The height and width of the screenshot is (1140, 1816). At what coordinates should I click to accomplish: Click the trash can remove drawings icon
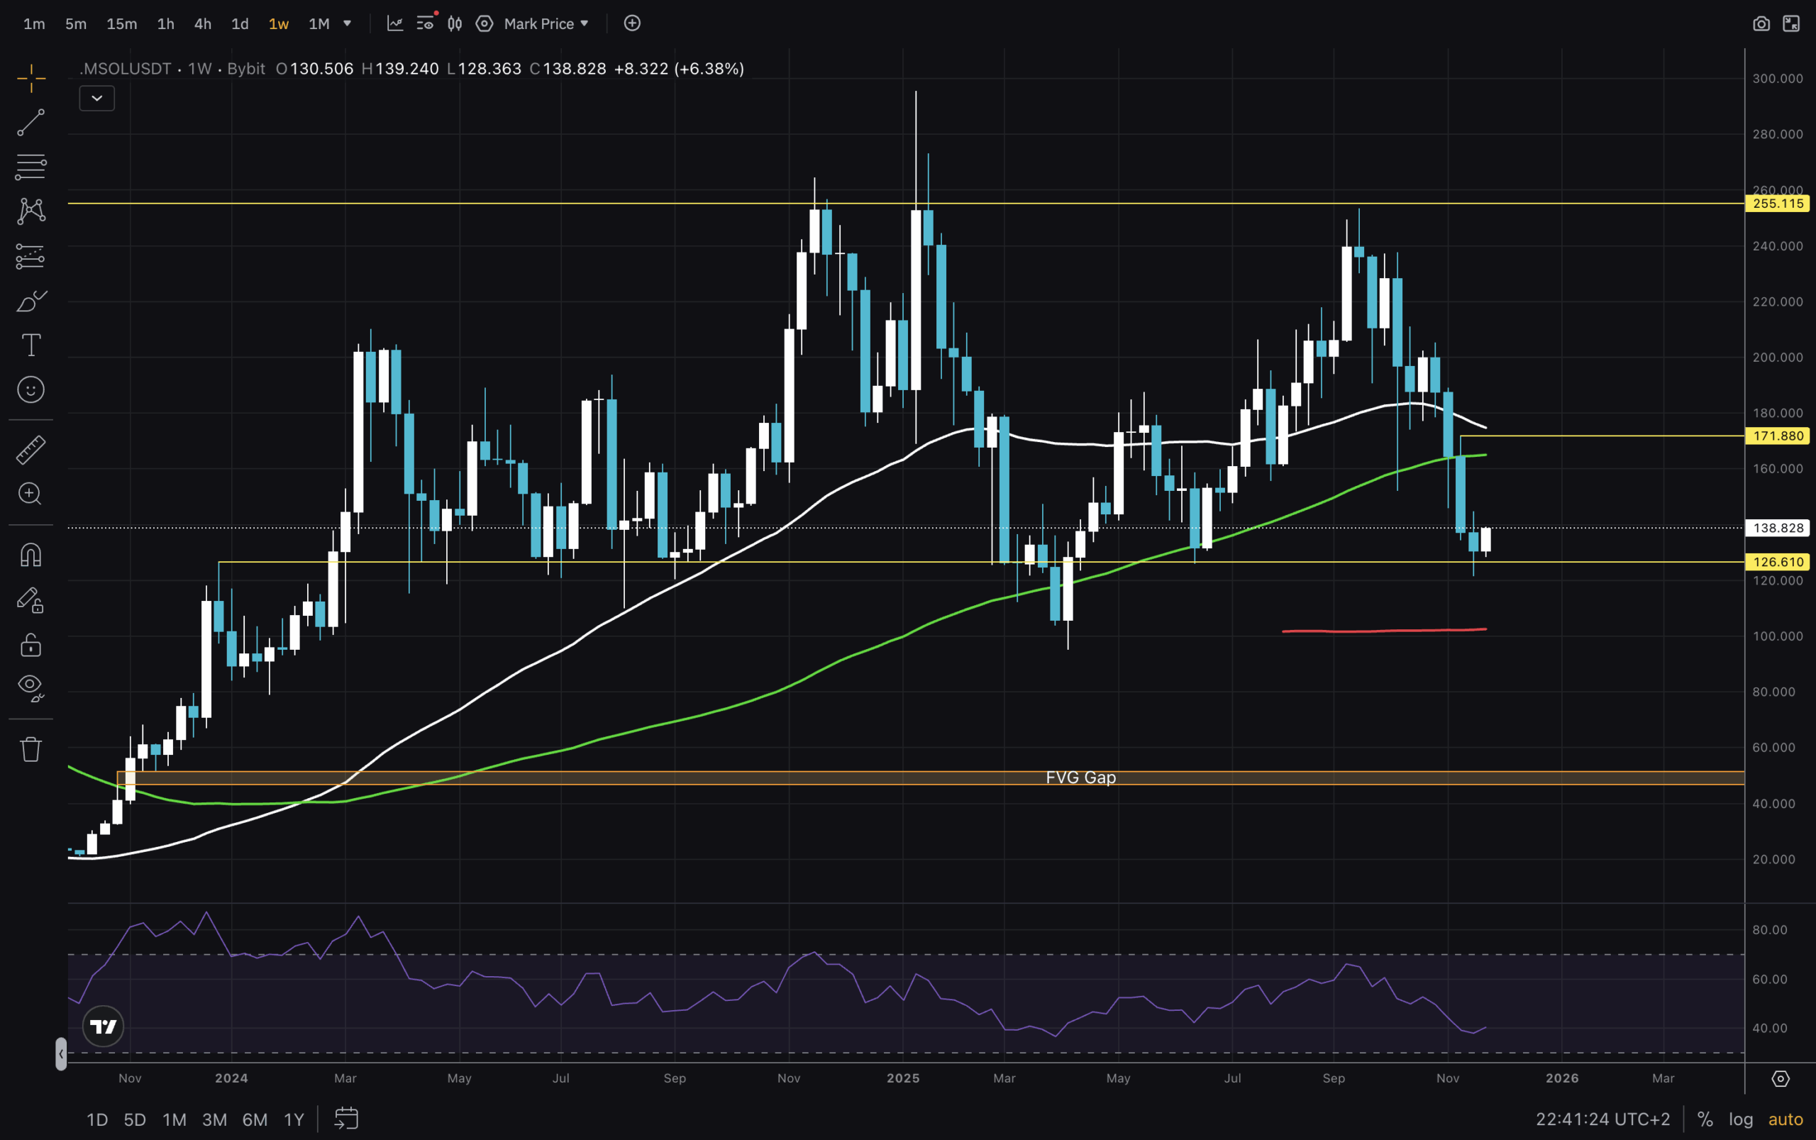click(31, 748)
